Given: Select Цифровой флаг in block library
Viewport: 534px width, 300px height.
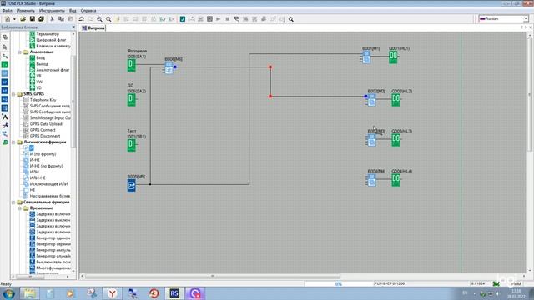Looking at the screenshot, I should pyautogui.click(x=51, y=40).
